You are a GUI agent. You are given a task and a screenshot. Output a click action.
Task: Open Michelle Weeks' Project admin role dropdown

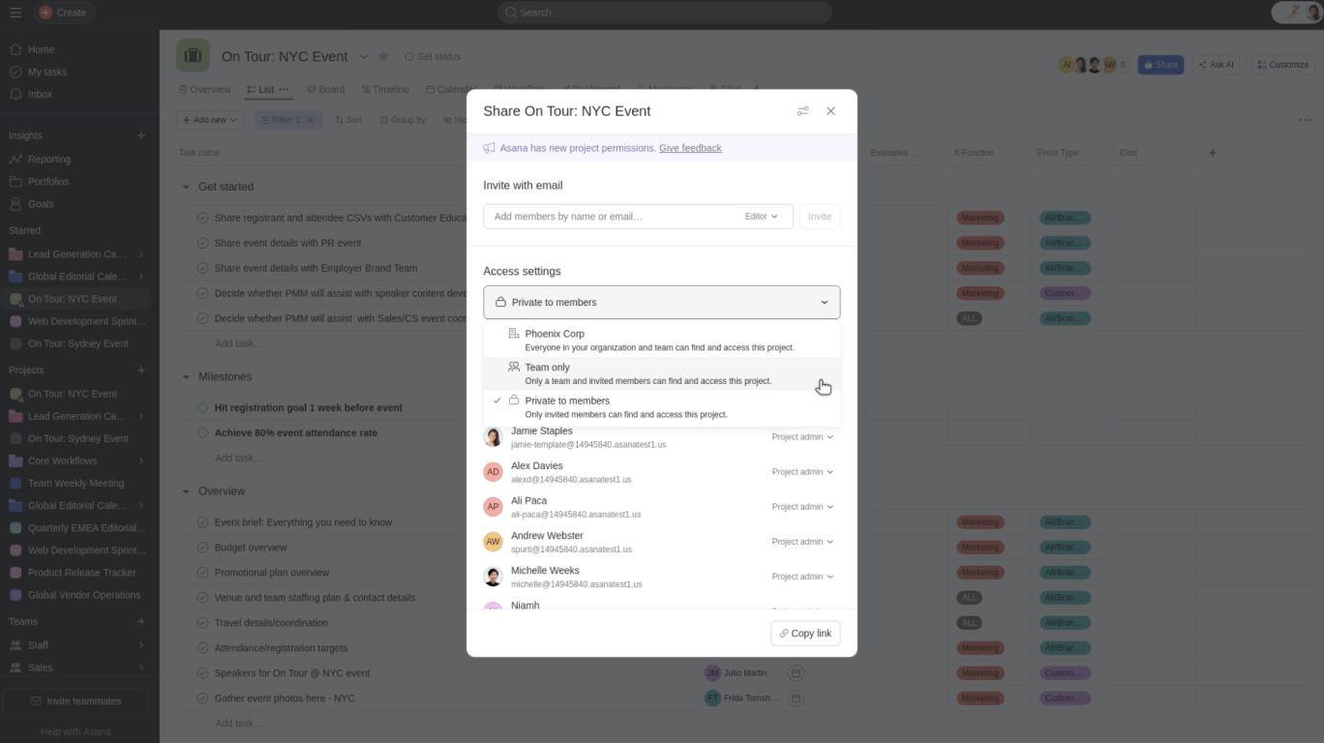point(802,577)
